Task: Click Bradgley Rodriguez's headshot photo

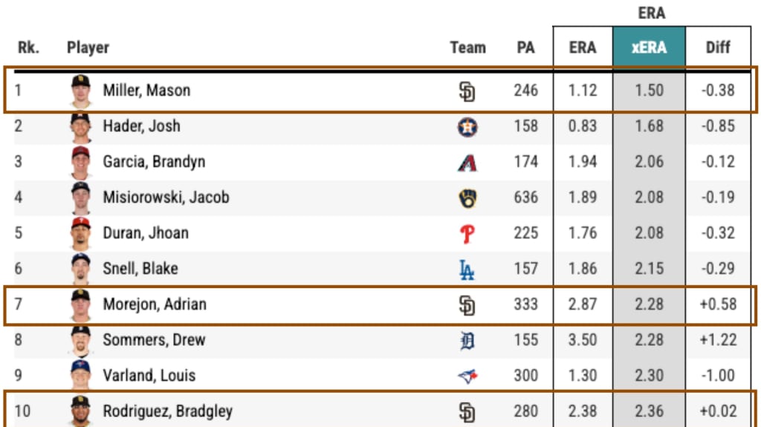Action: click(x=80, y=411)
